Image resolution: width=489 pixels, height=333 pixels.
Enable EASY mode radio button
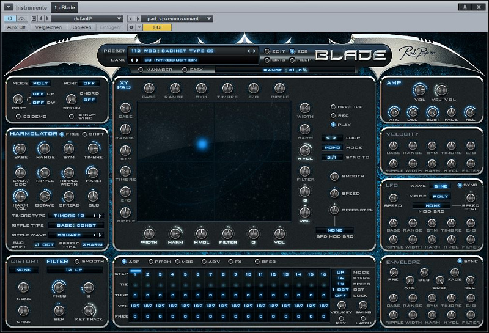click(x=185, y=70)
